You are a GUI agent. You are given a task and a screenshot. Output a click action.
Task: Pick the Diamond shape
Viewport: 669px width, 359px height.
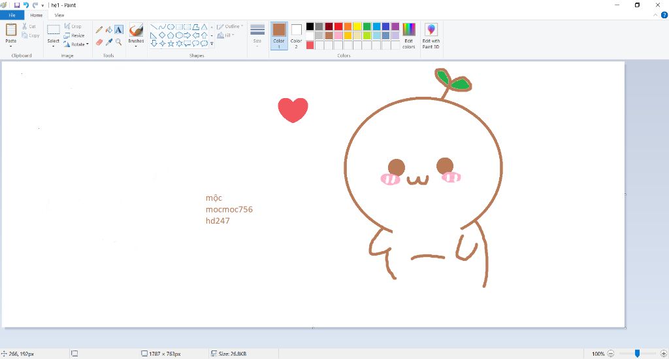[x=162, y=35]
